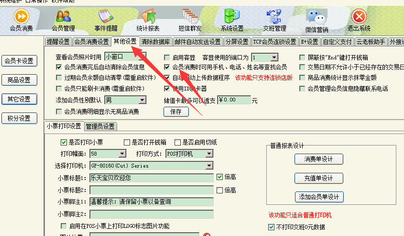
Task: Expand the 打印幅面 dropdown
Action: (x=122, y=154)
